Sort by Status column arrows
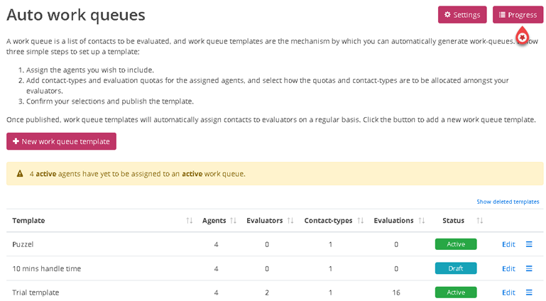 point(480,221)
